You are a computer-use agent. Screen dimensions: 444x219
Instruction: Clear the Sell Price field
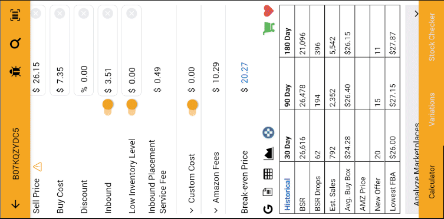pyautogui.click(x=36, y=14)
